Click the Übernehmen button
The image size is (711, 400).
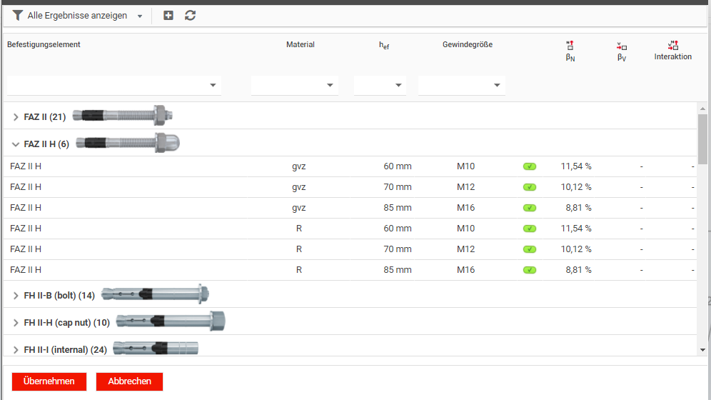[x=49, y=381]
